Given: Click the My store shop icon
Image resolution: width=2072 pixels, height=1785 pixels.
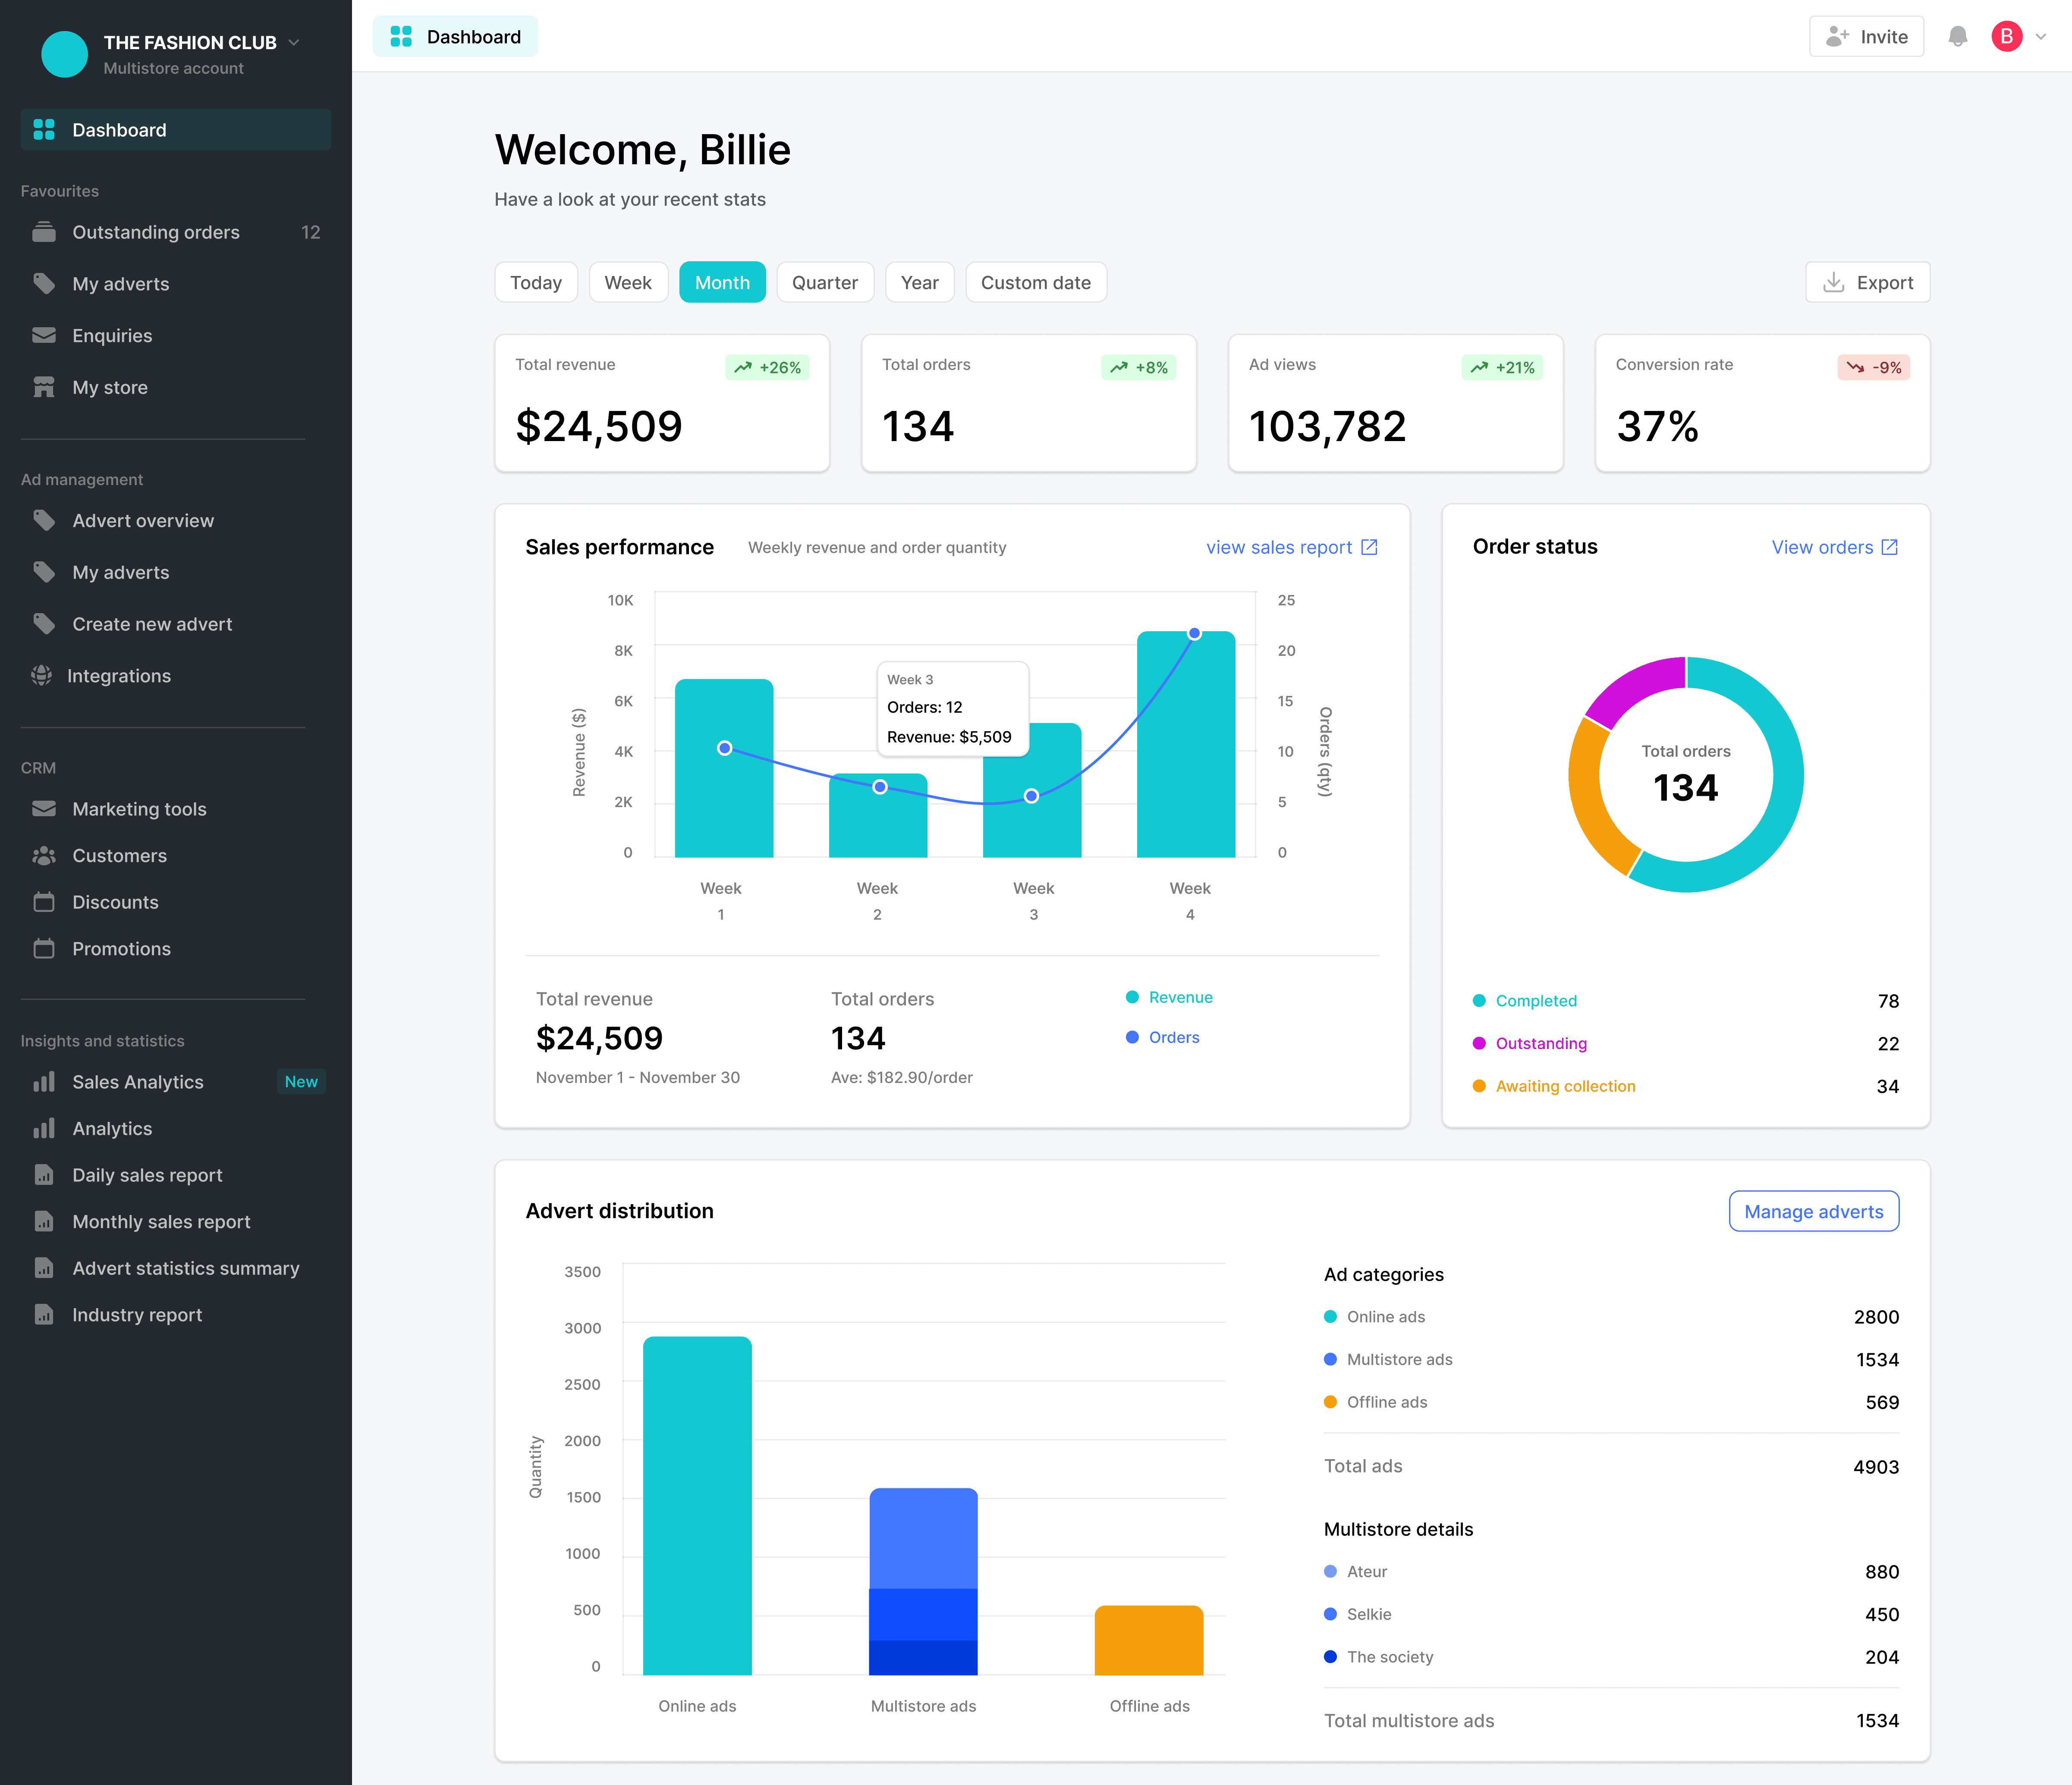Looking at the screenshot, I should coord(44,387).
